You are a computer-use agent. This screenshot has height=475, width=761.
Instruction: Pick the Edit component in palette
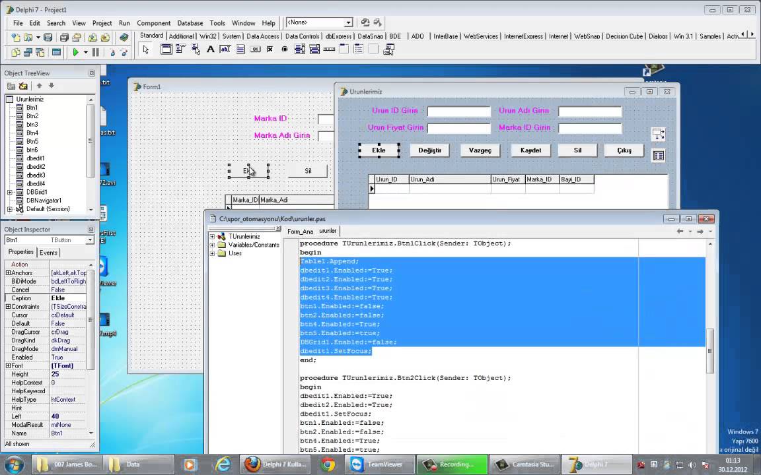coord(225,49)
